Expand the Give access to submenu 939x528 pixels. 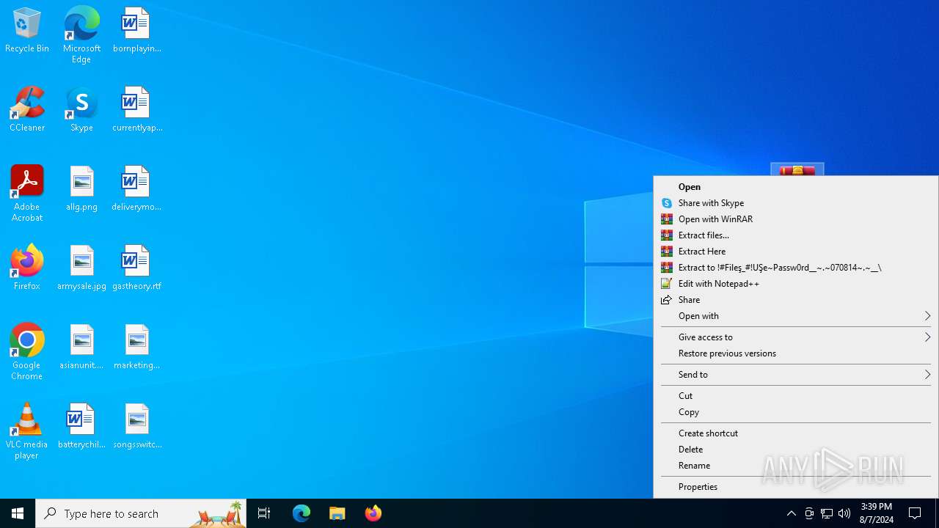tap(796, 337)
